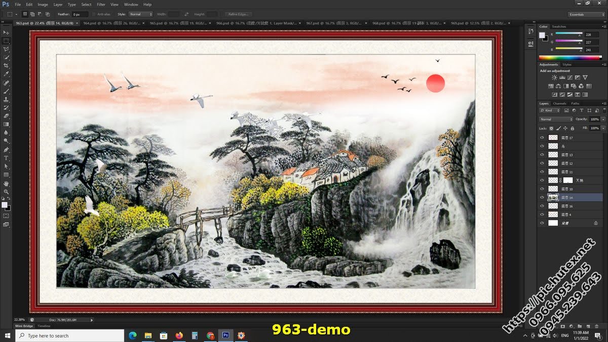Select the Rectangular Marquee tool in toolbox
This screenshot has height=342, width=608.
point(6,41)
